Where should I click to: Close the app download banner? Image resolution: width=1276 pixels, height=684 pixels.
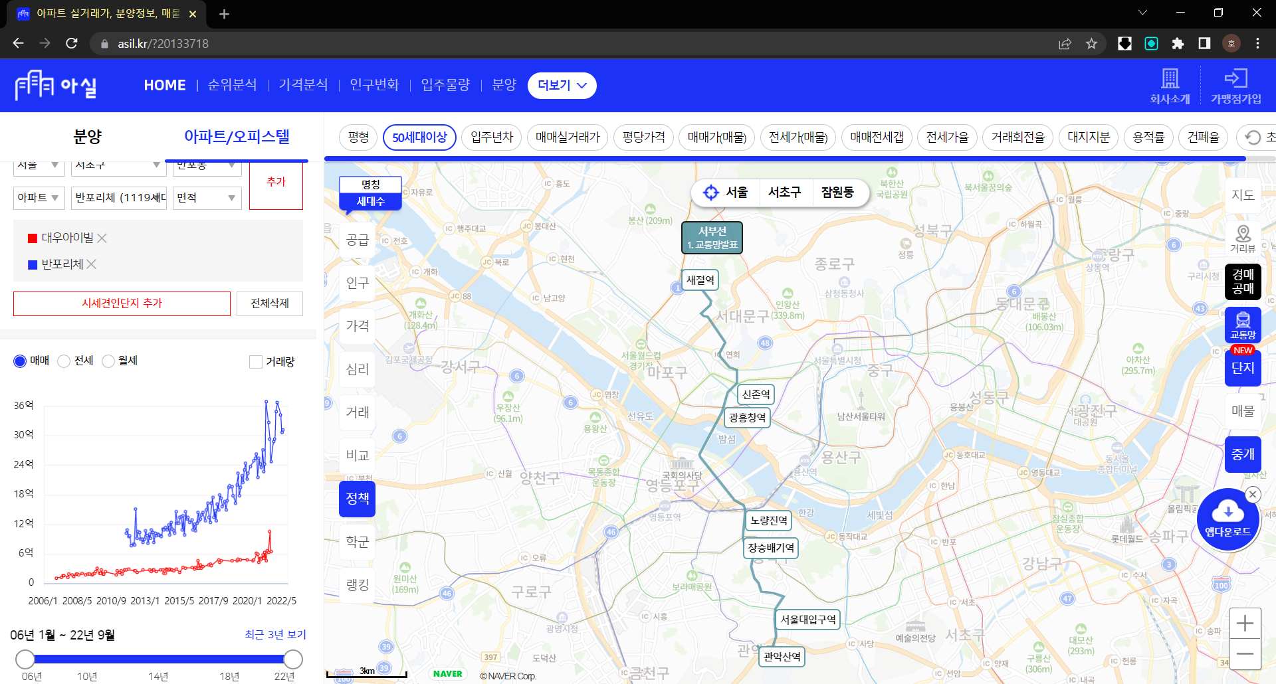[x=1253, y=494]
